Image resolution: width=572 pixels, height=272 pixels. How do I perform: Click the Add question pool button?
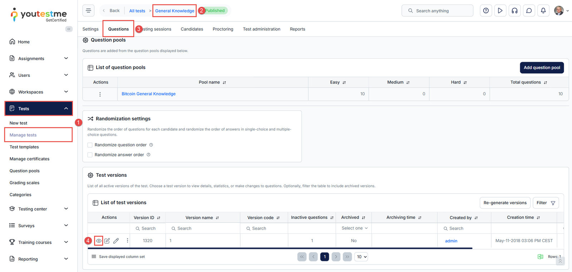[542, 67]
